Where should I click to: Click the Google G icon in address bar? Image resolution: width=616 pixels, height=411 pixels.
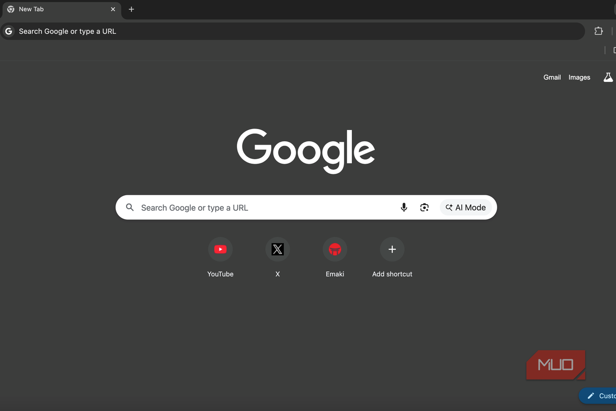[9, 31]
